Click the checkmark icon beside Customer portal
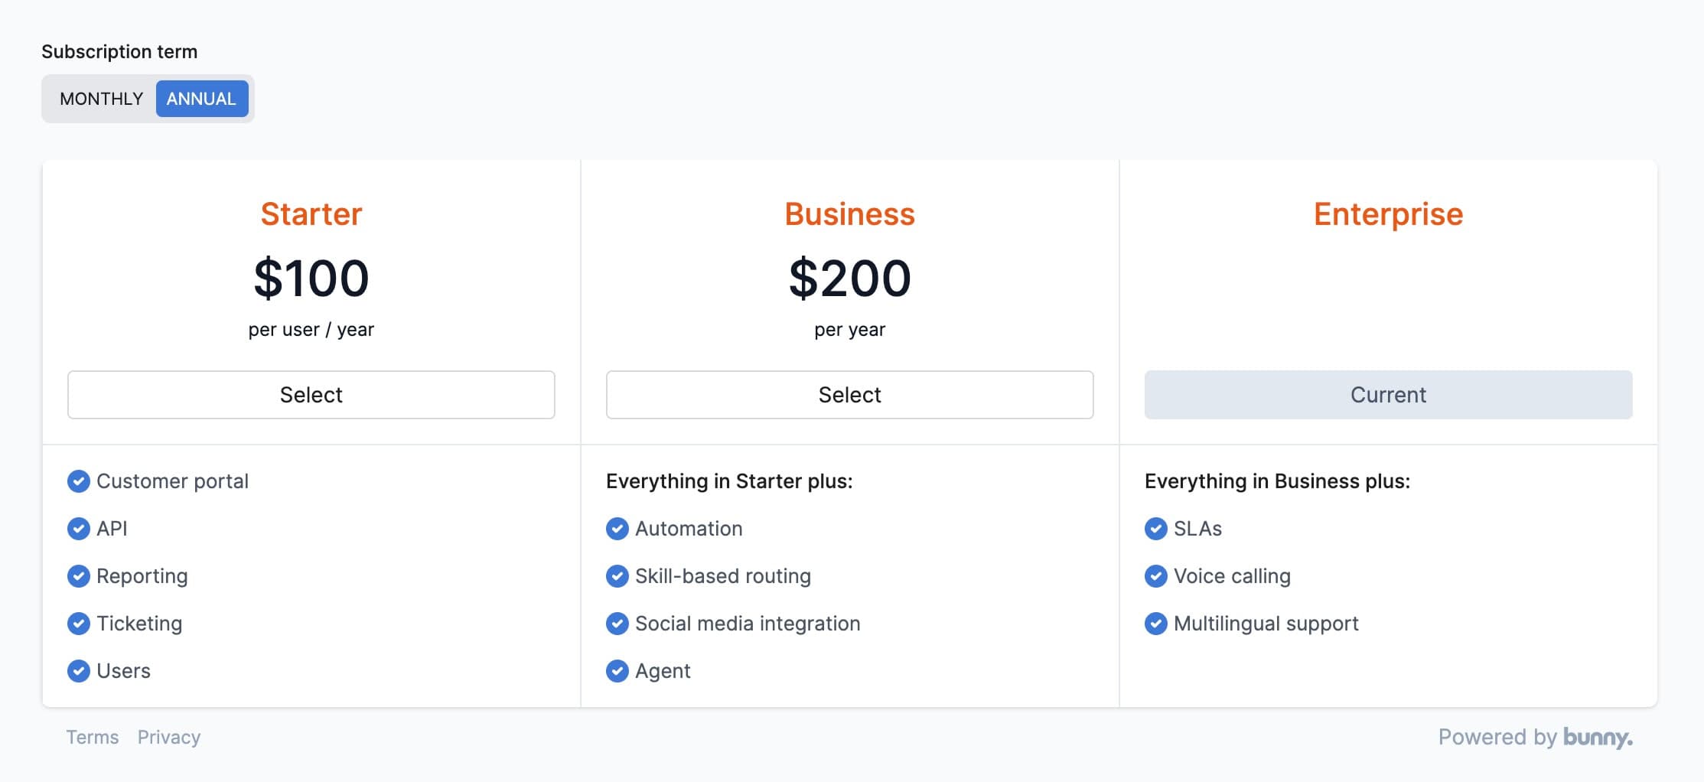This screenshot has width=1704, height=782. (x=79, y=481)
